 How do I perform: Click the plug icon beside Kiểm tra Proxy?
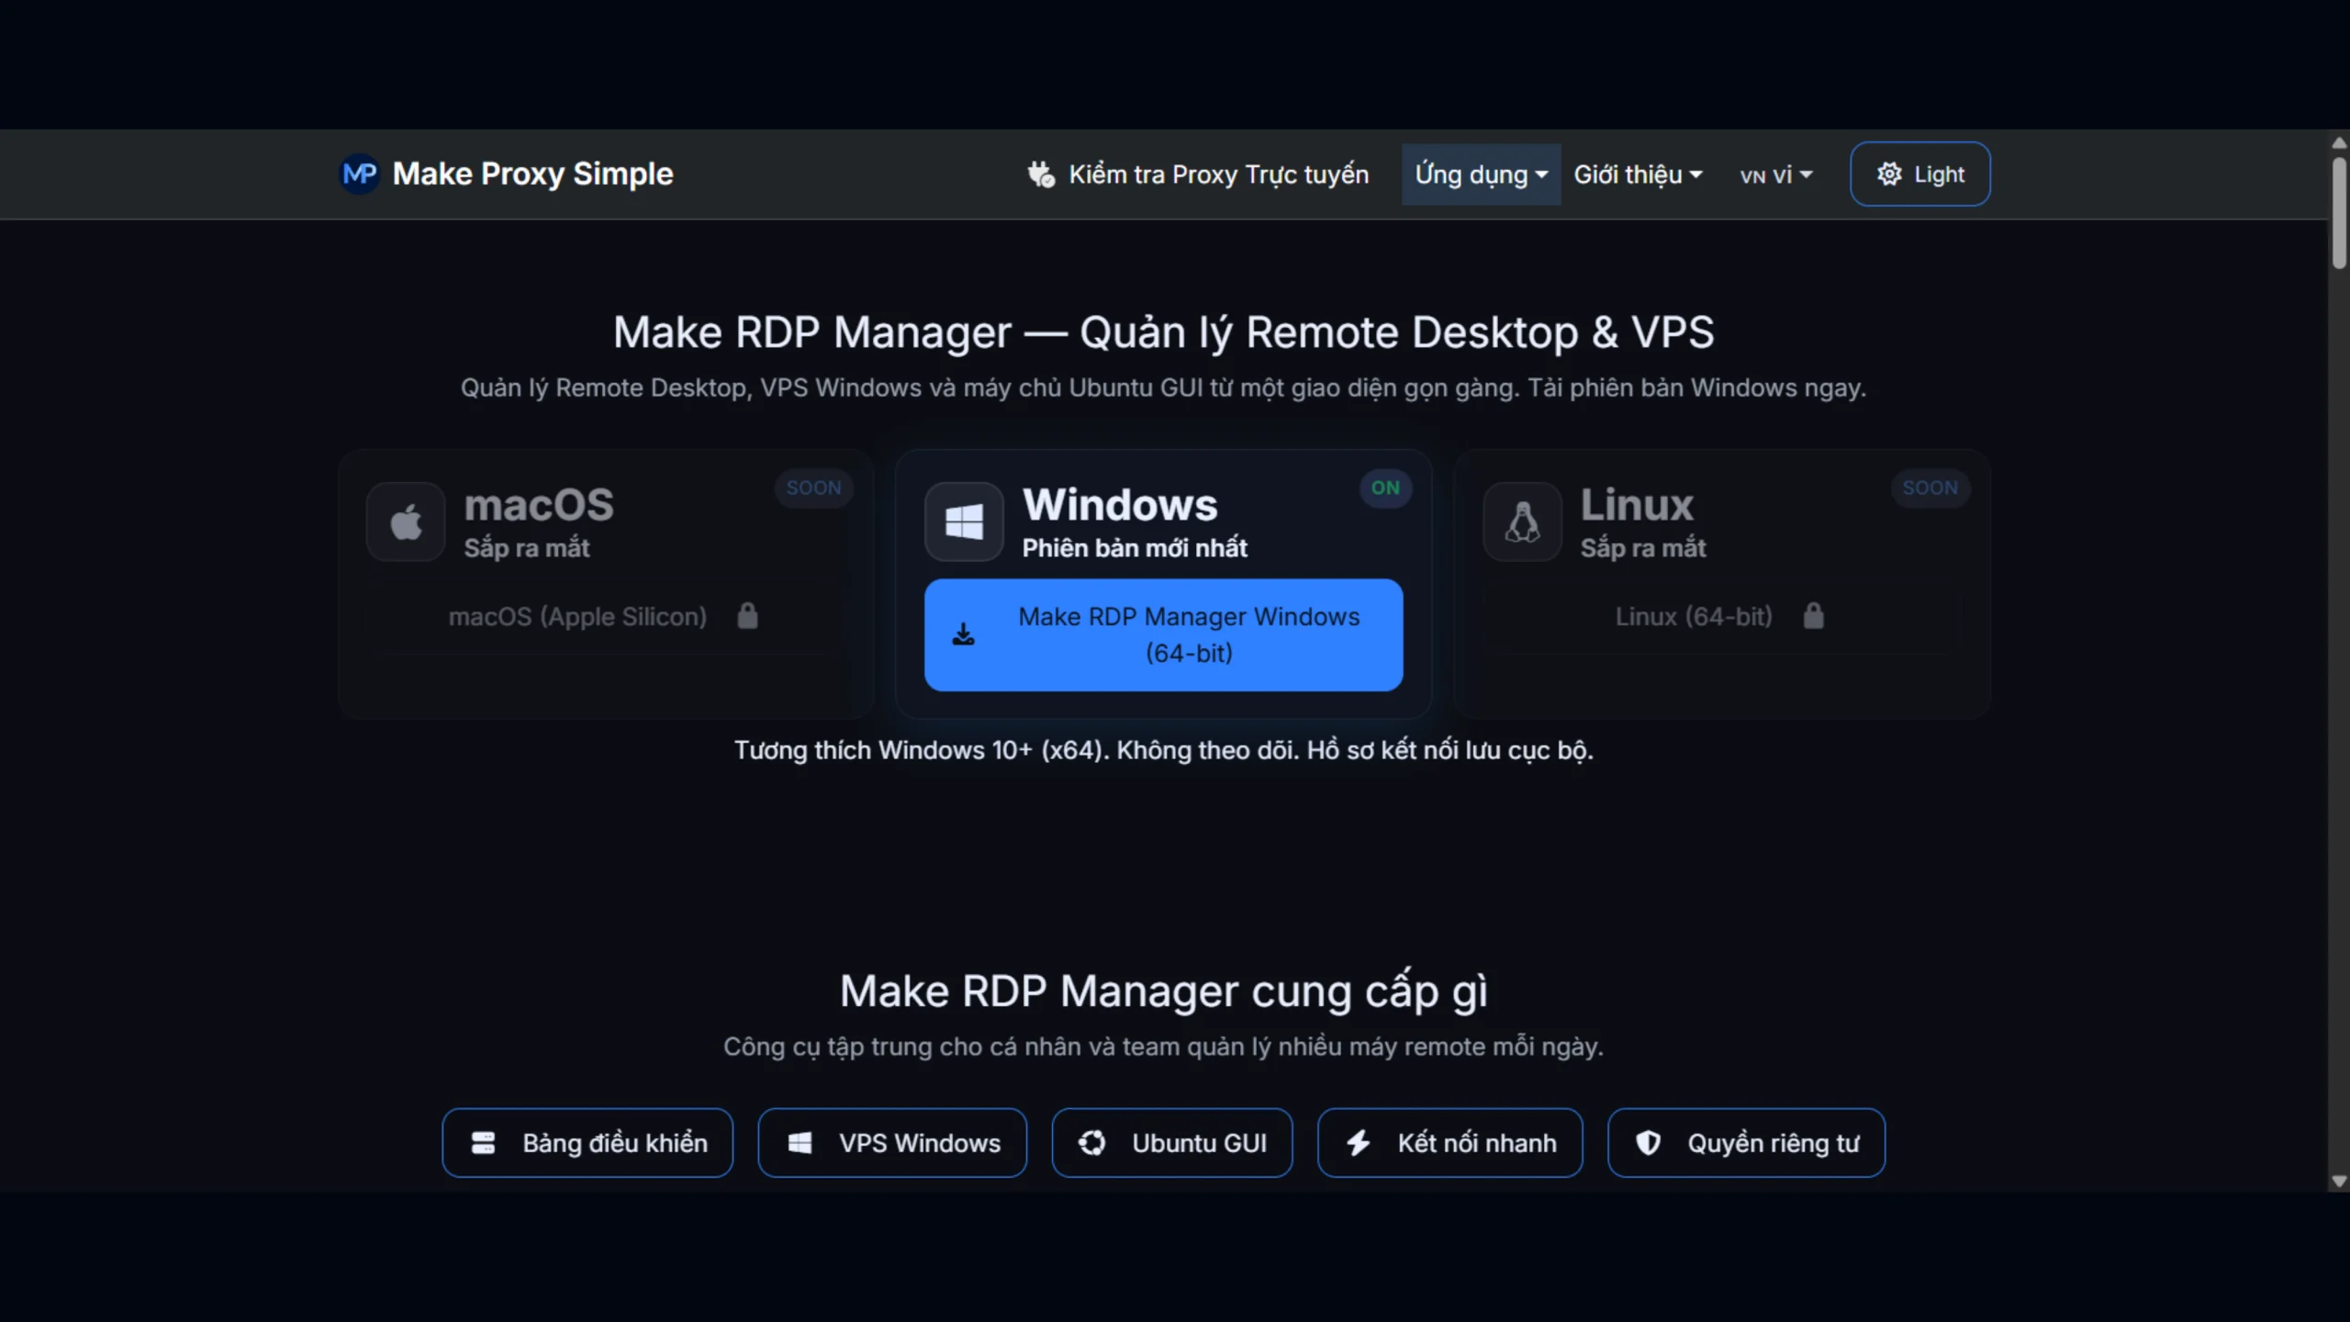pos(1041,174)
